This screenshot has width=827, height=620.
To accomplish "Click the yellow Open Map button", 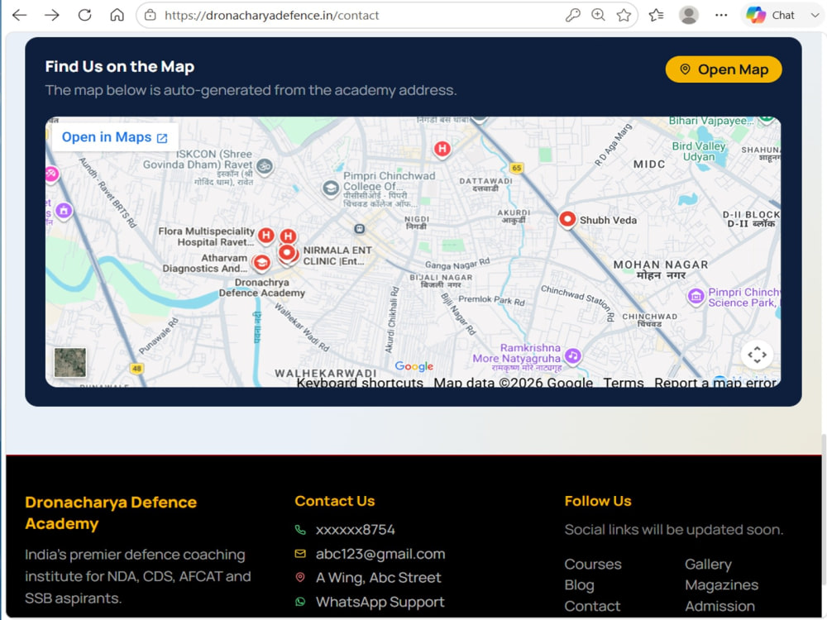I will click(724, 69).
